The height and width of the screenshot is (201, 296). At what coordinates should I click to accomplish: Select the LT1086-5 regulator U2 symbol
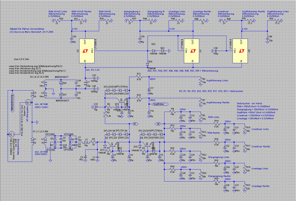(87, 51)
